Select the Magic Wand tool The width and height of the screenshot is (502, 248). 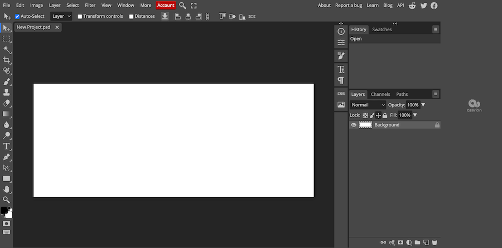pos(6,50)
